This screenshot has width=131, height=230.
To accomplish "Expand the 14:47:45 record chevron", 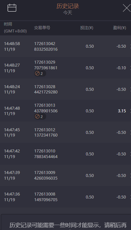I will click(x=130, y=133).
